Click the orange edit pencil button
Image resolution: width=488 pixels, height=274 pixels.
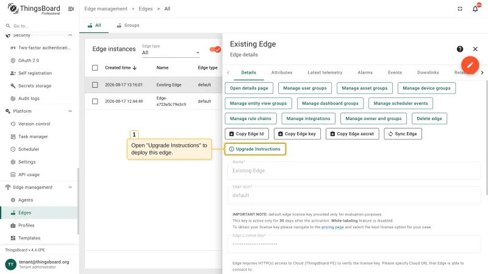coord(470,65)
